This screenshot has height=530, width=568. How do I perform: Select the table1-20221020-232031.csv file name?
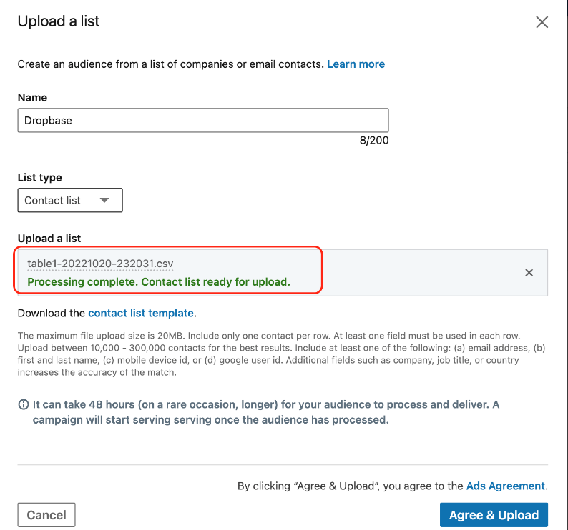click(100, 264)
